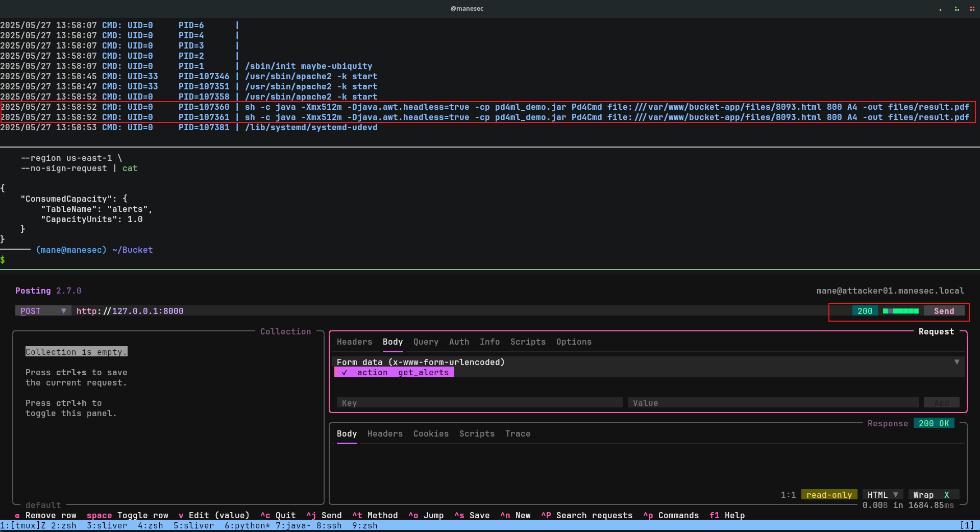Image resolution: width=980 pixels, height=532 pixels.
Task: Click the ^t Method footer shortcut
Action: click(375, 515)
